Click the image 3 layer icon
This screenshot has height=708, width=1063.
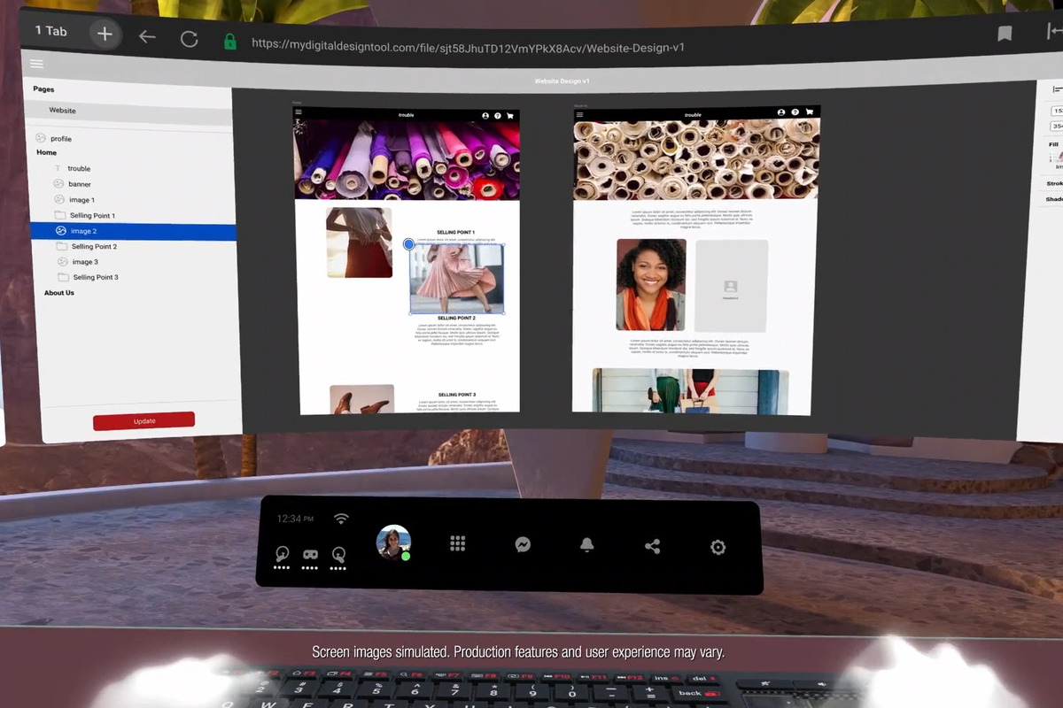pos(64,262)
